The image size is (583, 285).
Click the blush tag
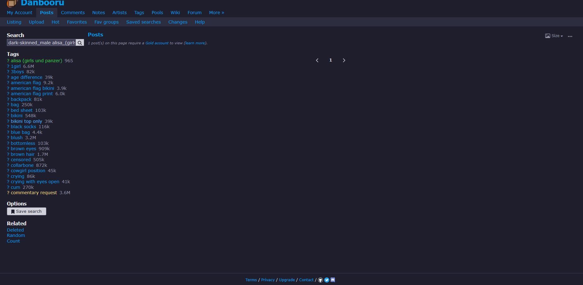pos(17,138)
